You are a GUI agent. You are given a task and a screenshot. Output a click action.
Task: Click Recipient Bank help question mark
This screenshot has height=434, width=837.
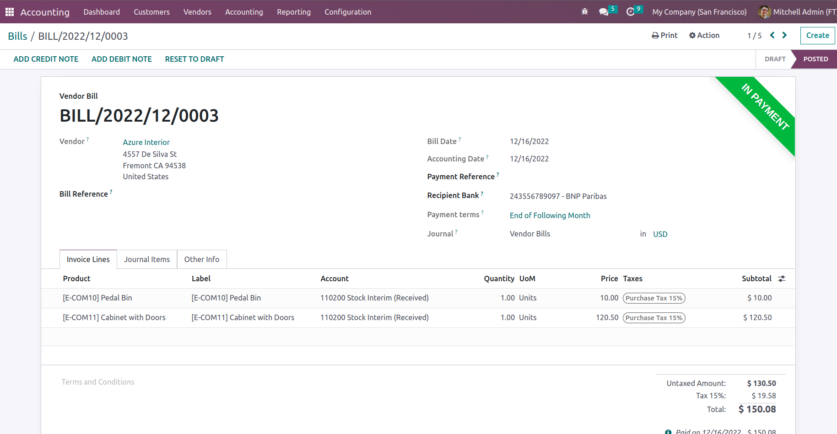coord(482,193)
